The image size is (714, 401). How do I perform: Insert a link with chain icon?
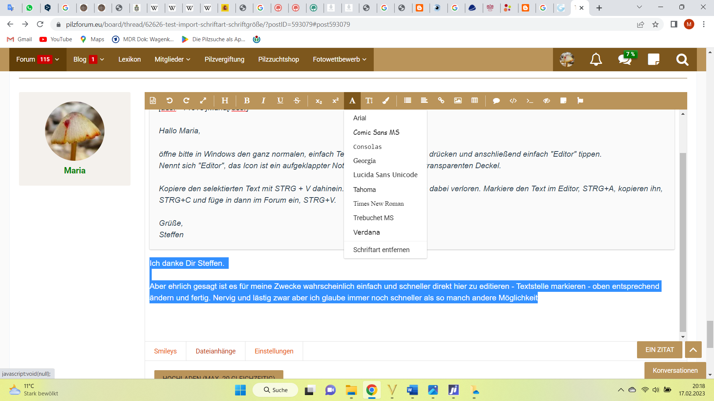tap(441, 101)
